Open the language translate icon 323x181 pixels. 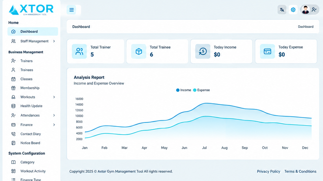coord(282,10)
